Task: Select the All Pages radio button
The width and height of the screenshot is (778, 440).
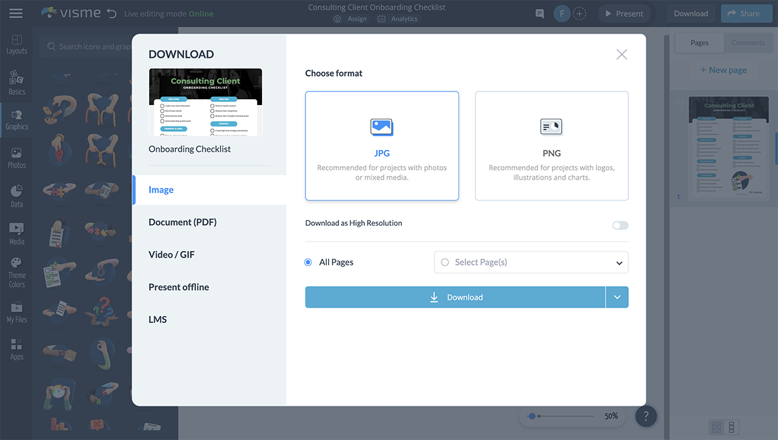Action: tap(308, 262)
